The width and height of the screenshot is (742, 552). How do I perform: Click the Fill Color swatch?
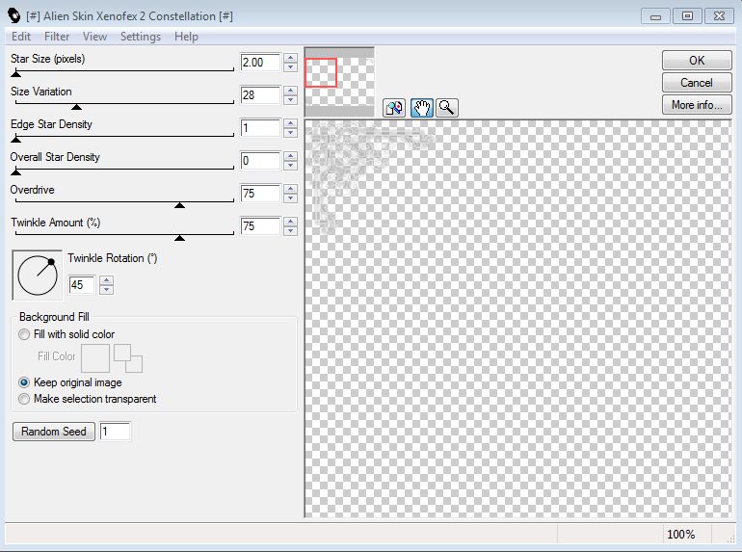95,358
